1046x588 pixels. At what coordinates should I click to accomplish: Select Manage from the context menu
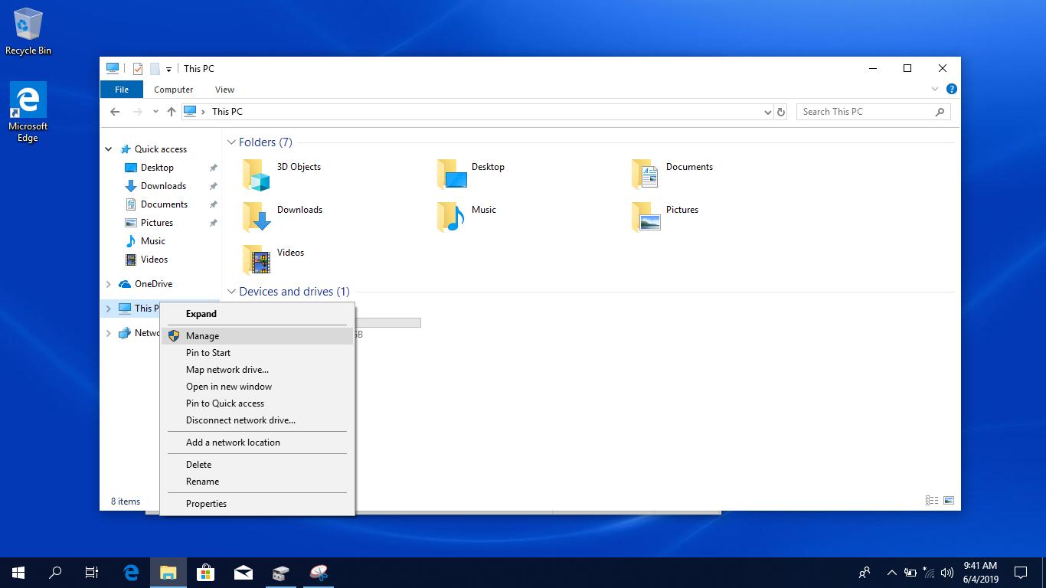pyautogui.click(x=202, y=336)
